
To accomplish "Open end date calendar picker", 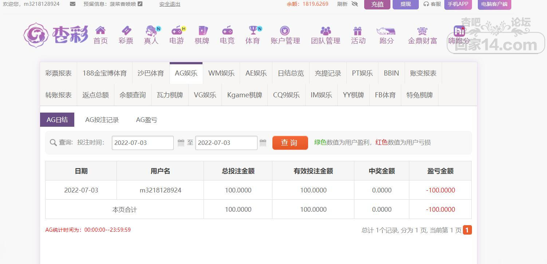I will click(263, 143).
